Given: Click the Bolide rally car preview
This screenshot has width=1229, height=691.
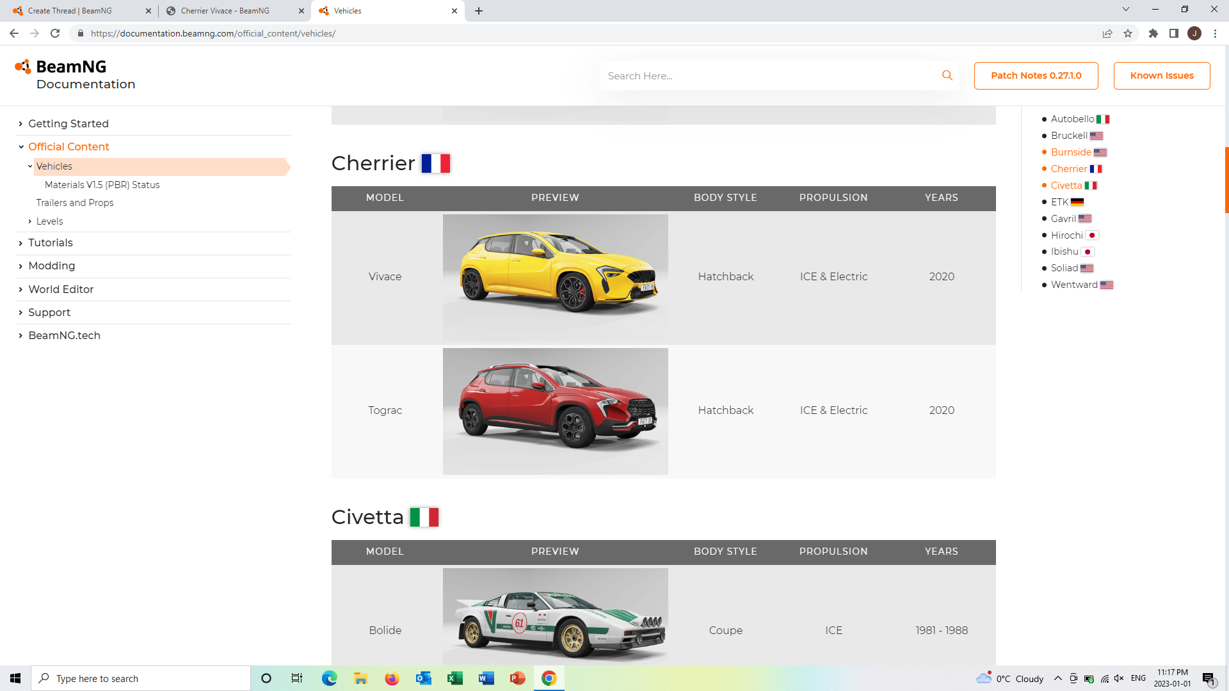Looking at the screenshot, I should coord(556,617).
